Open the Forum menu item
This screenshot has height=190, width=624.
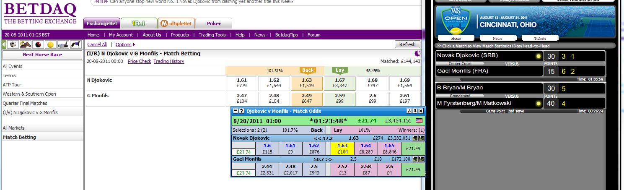(x=314, y=35)
